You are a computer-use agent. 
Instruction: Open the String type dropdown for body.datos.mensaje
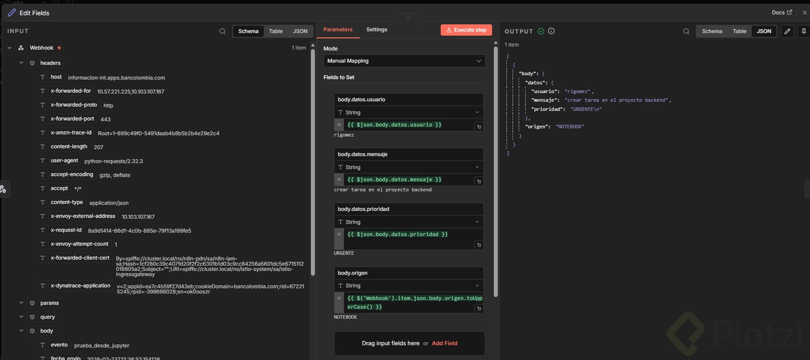click(x=408, y=167)
